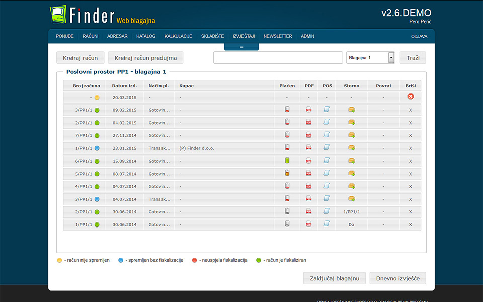Click the Kreiraj račun button
This screenshot has width=483, height=302.
coord(80,58)
